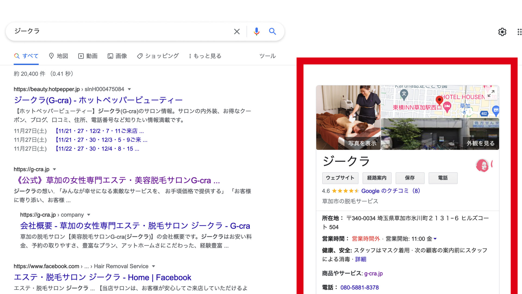Open the エステ・脱毛サロン ジークラ Facebook result

[102, 277]
